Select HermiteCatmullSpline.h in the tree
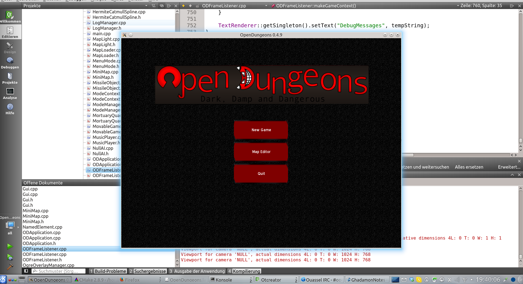The image size is (523, 284). pyautogui.click(x=116, y=17)
